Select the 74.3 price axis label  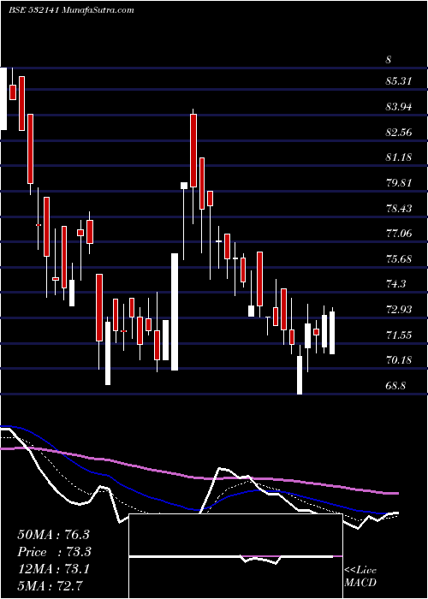[x=396, y=284]
